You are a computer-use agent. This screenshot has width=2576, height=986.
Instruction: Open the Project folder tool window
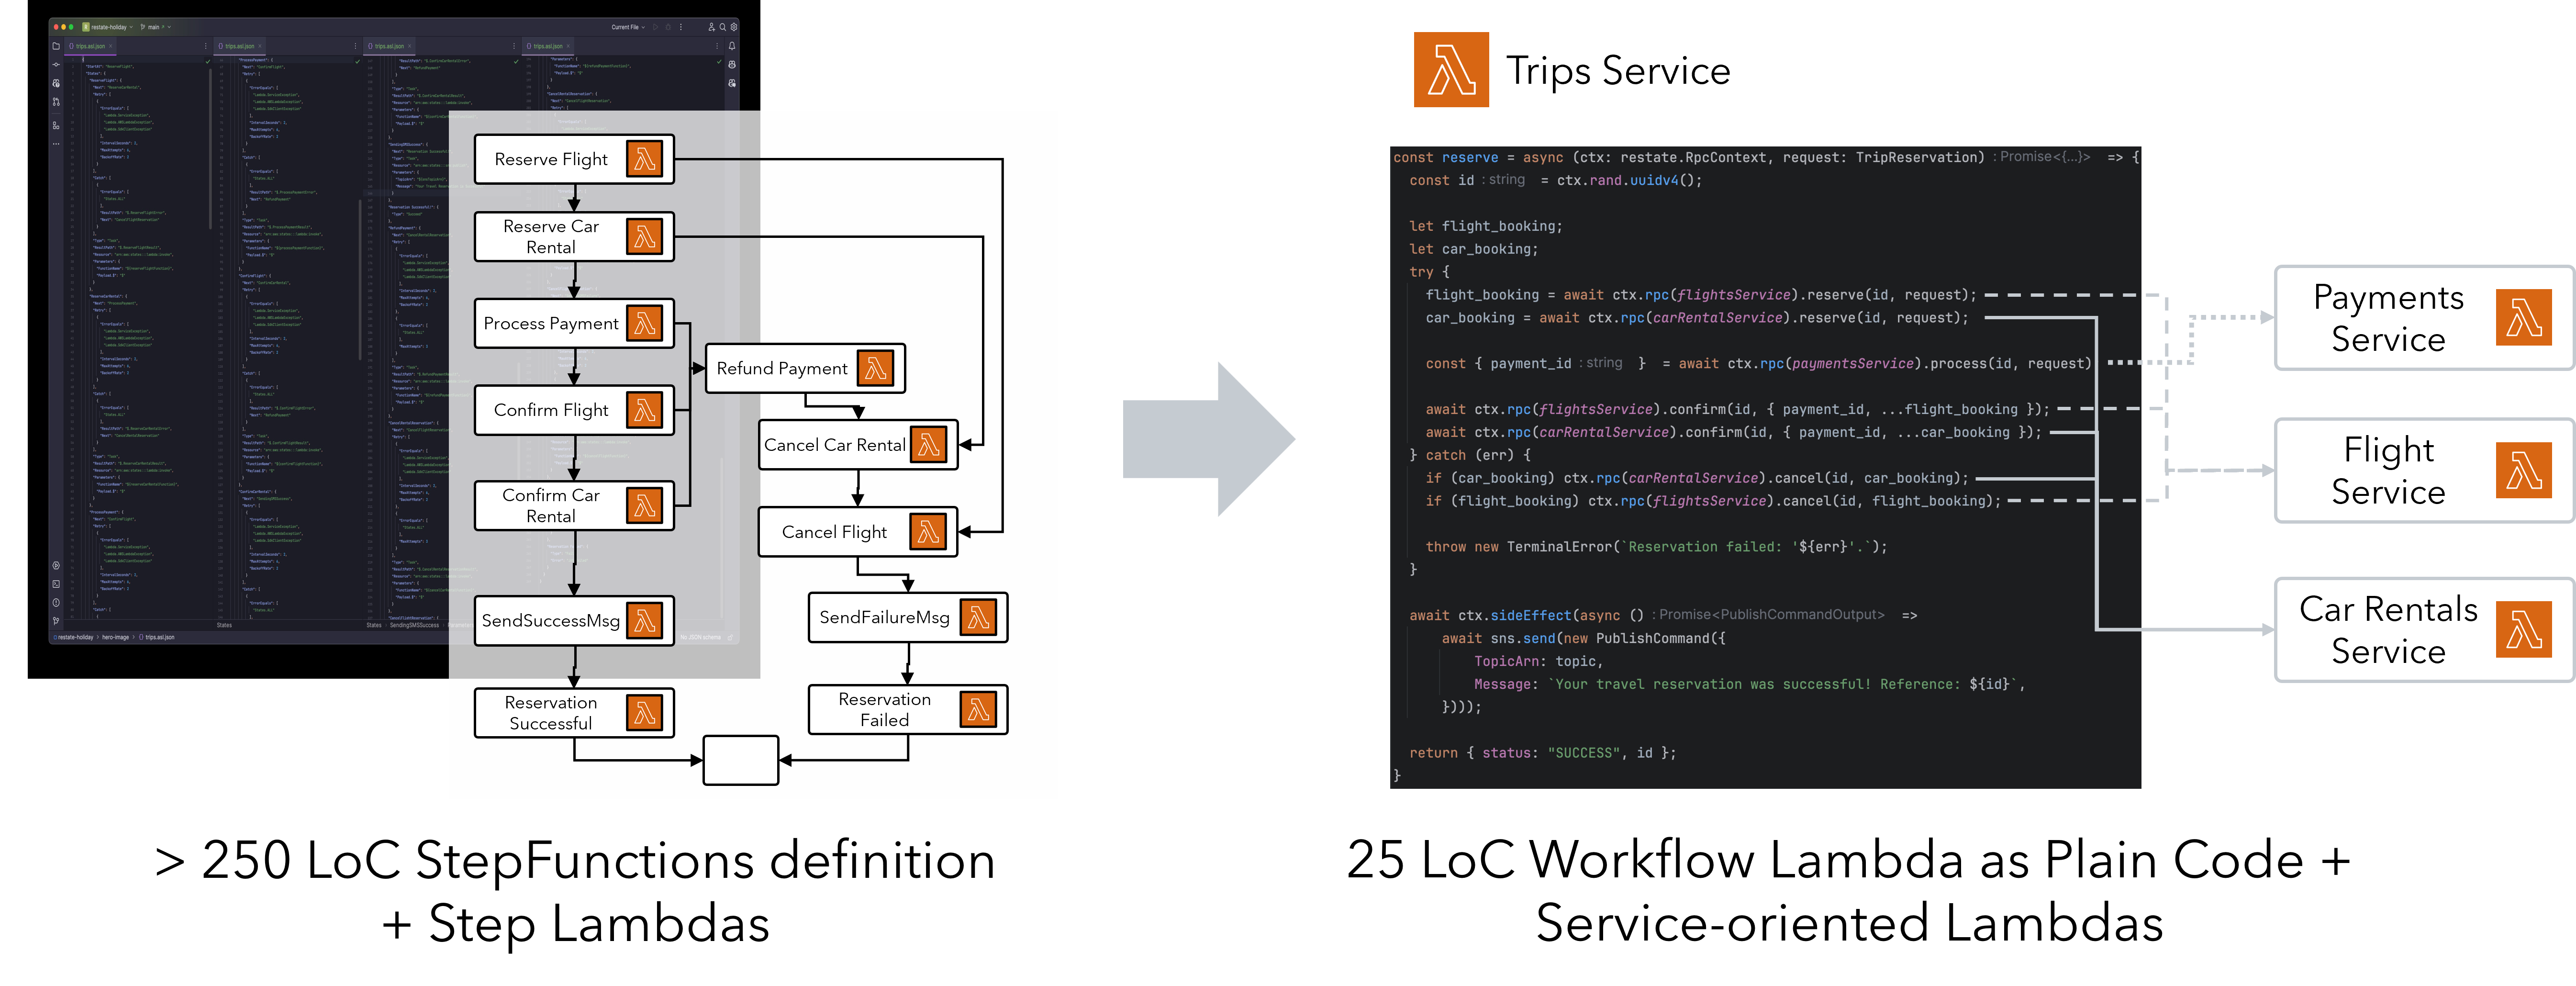pyautogui.click(x=56, y=46)
